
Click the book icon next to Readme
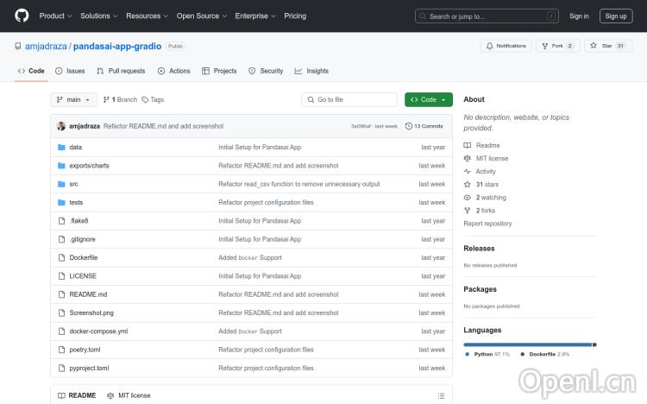pos(467,145)
